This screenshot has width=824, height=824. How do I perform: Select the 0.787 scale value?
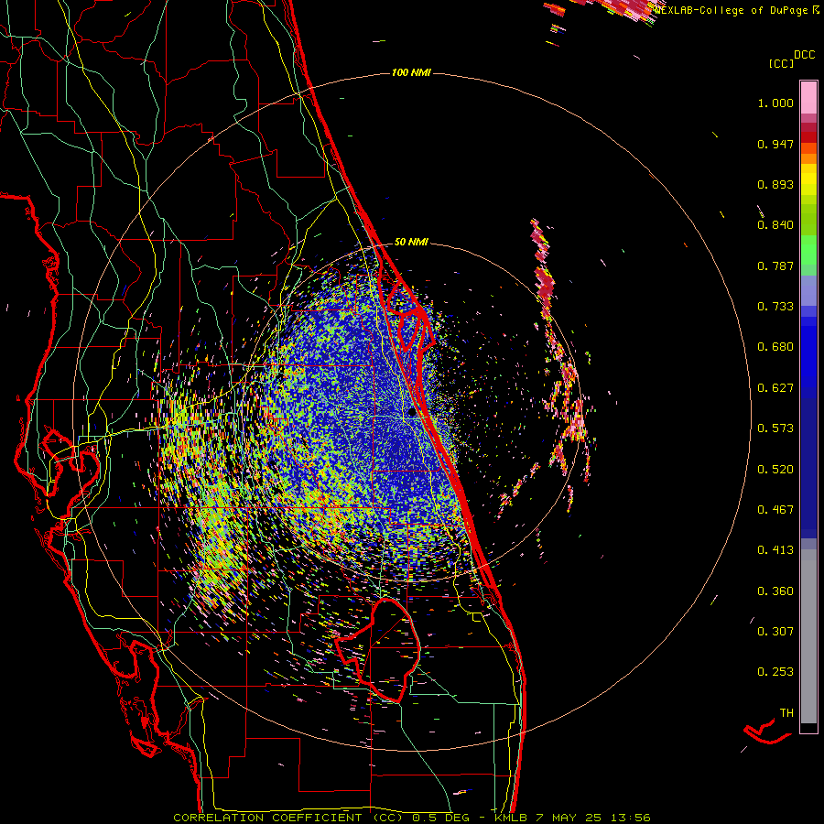775,266
